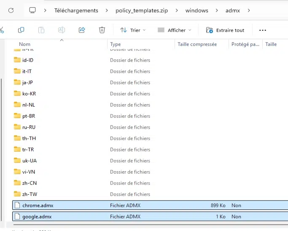The image size is (288, 231).
Task: Select the chrome.admx file icon
Action: pyautogui.click(x=17, y=205)
